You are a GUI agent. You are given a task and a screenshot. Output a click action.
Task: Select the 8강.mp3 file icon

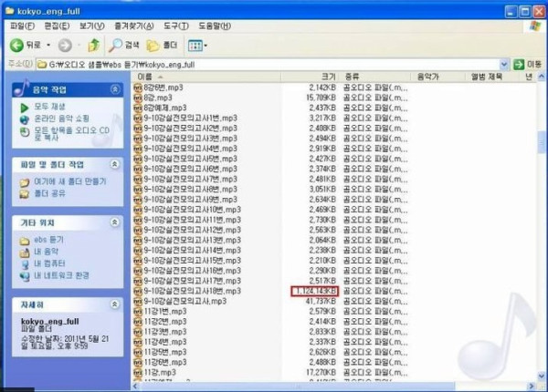coord(138,98)
